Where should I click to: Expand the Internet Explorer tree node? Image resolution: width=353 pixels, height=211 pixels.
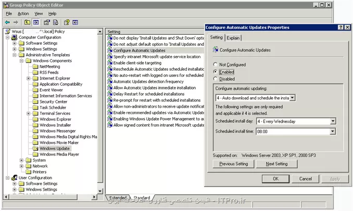[x=29, y=78]
